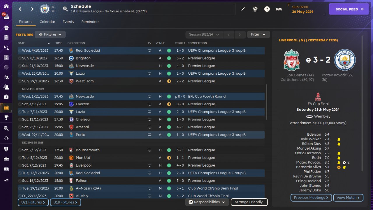Click the Manchester City crest in match panel
The height and width of the screenshot is (210, 373).
point(345,60)
